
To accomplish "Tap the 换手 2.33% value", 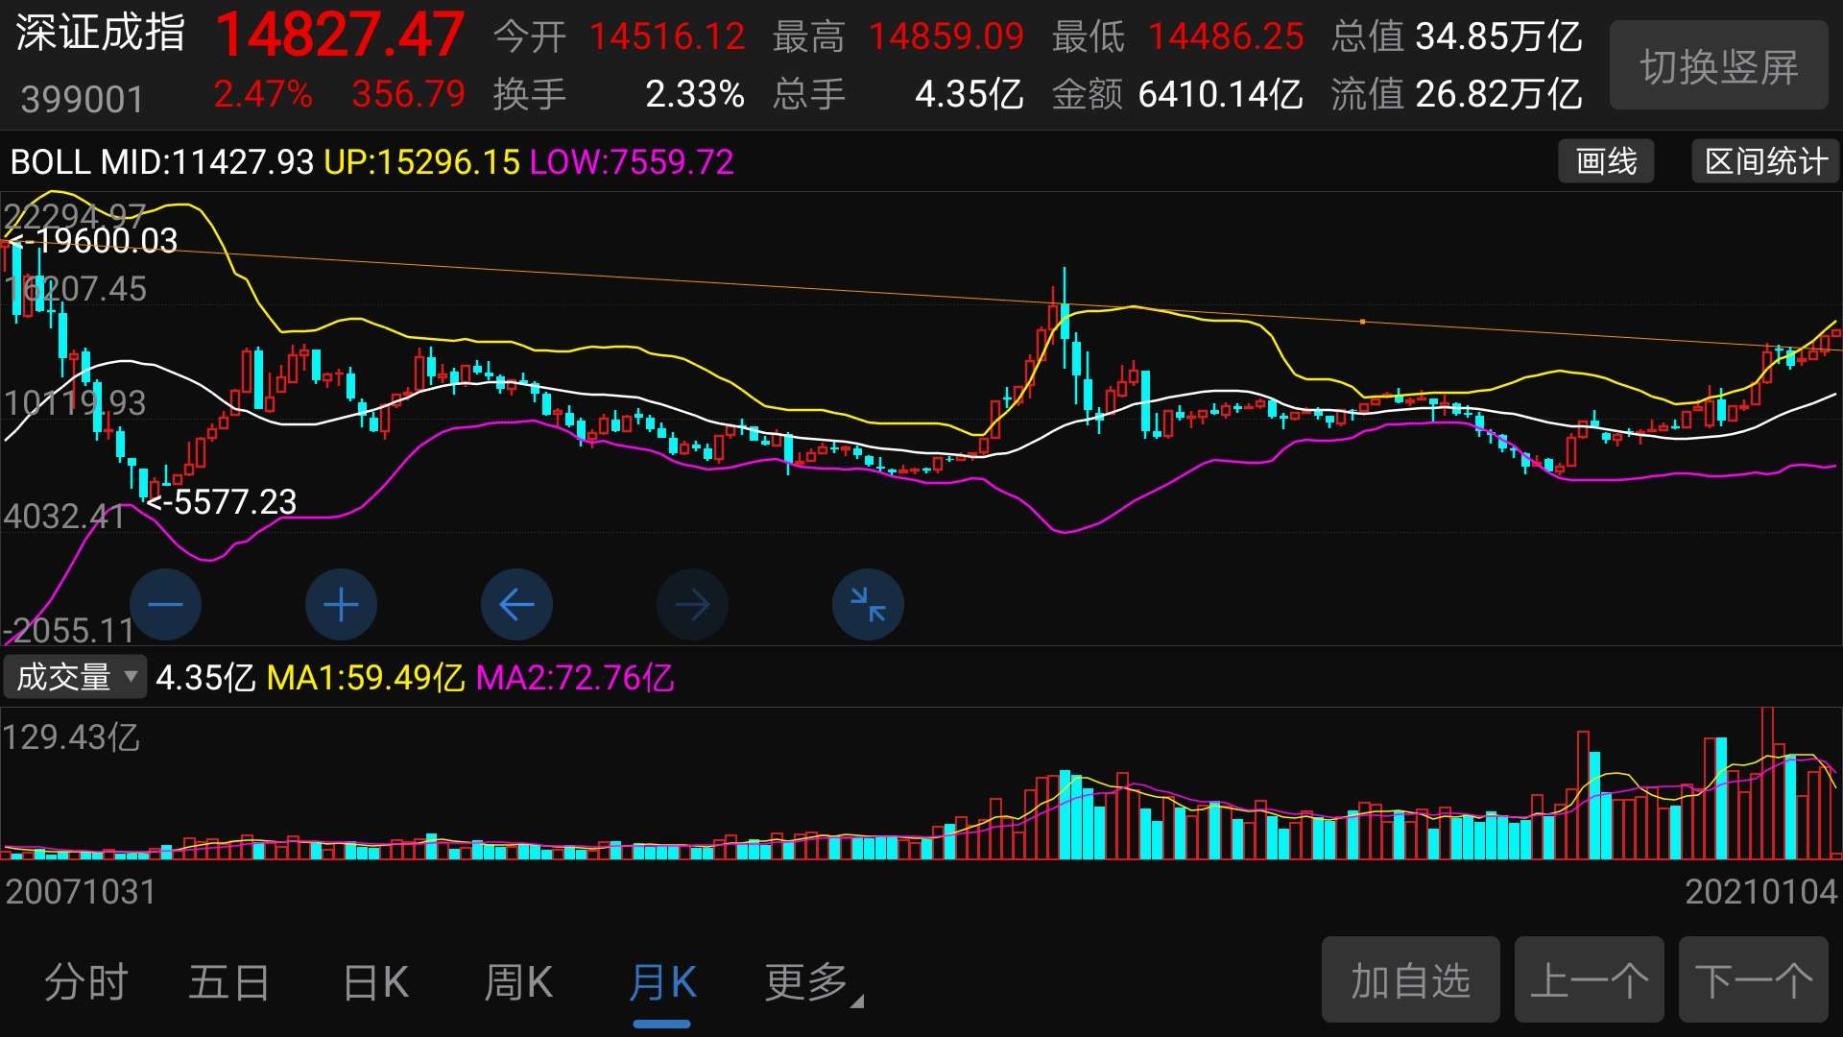I will tap(695, 94).
